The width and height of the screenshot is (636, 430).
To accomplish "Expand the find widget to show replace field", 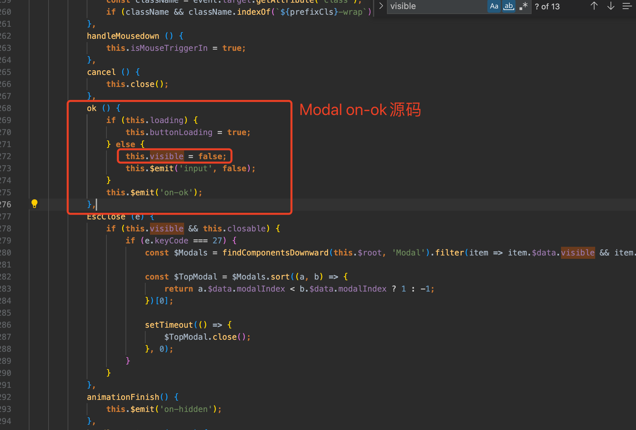I will pos(381,6).
